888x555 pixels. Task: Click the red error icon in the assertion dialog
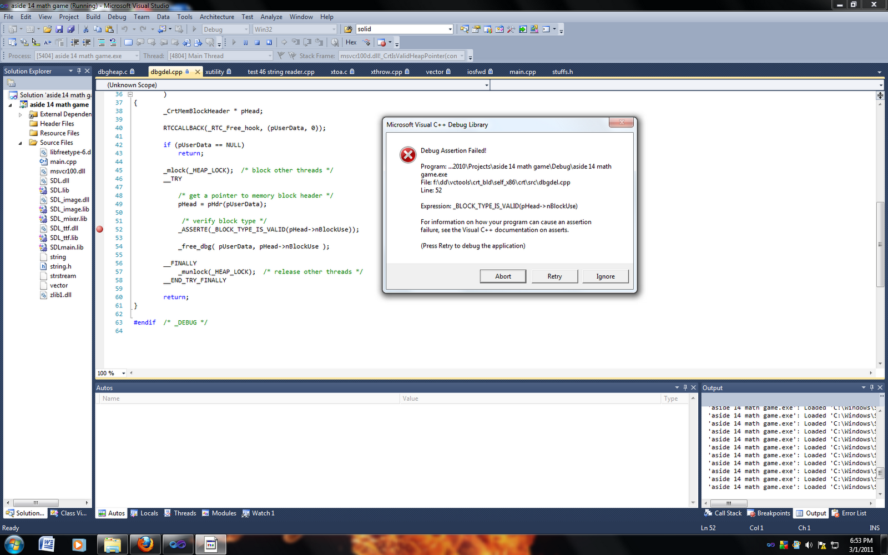408,155
